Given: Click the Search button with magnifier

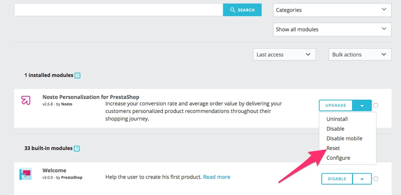Looking at the screenshot, I should [242, 10].
